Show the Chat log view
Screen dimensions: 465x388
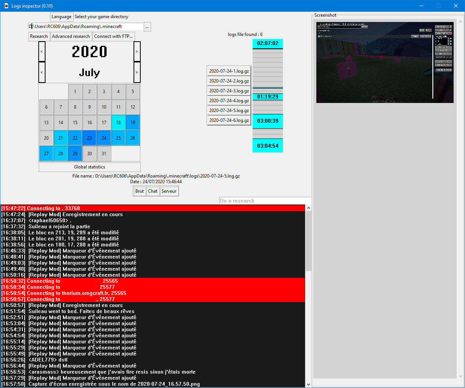point(152,191)
